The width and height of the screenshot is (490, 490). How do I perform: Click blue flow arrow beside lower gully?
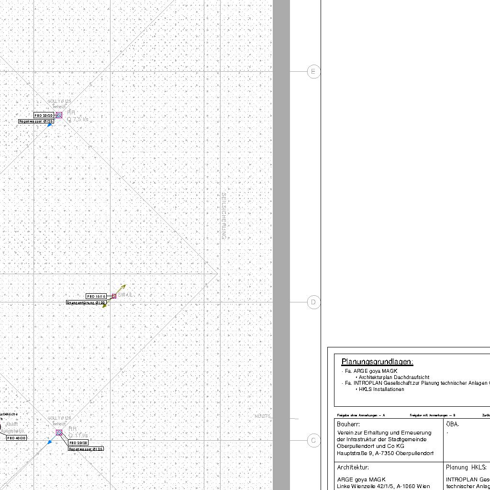pos(50,442)
